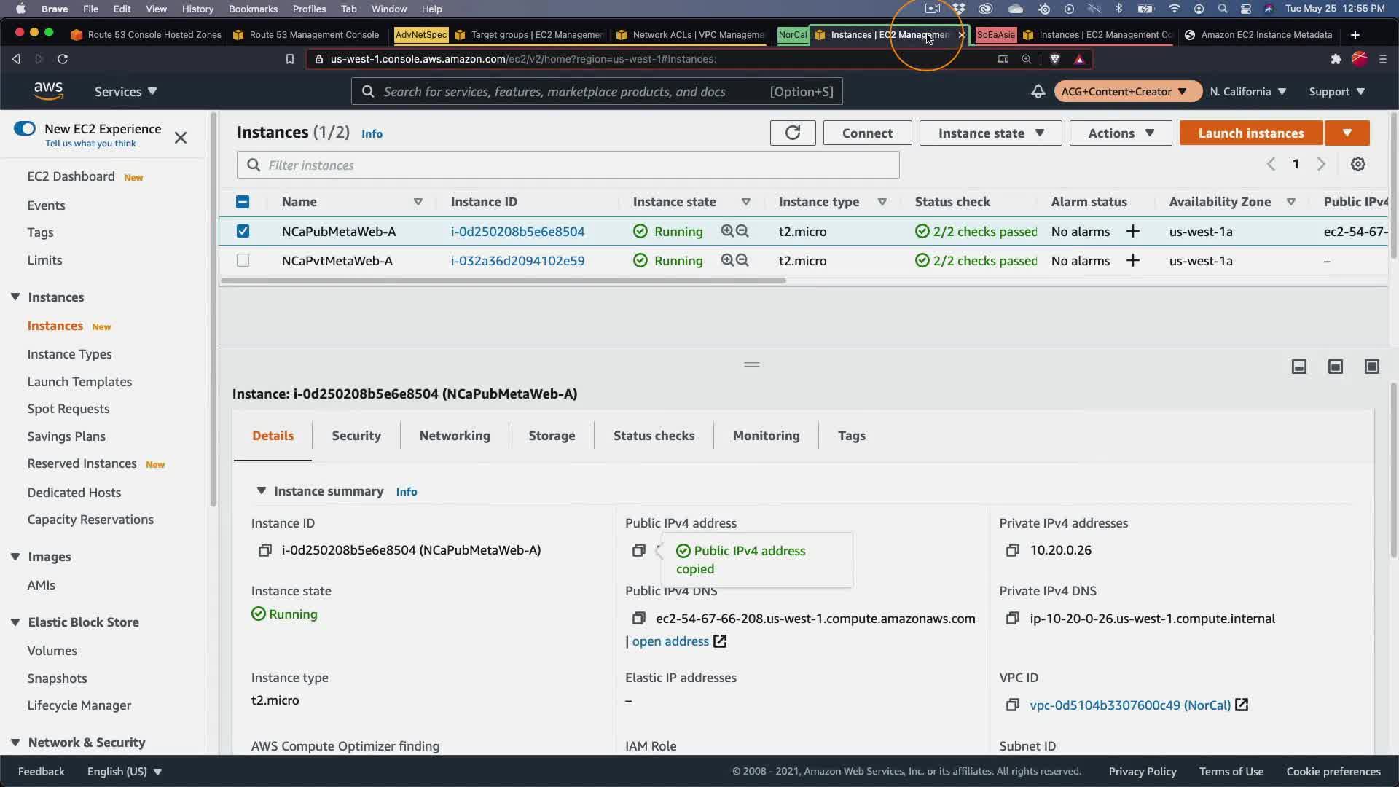Viewport: 1399px width, 787px height.
Task: Click the horizontal table scrollbar
Action: [503, 281]
